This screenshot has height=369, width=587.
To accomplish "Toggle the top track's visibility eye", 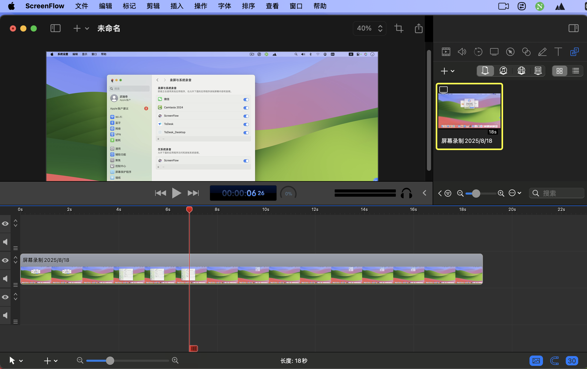I will tap(5, 224).
